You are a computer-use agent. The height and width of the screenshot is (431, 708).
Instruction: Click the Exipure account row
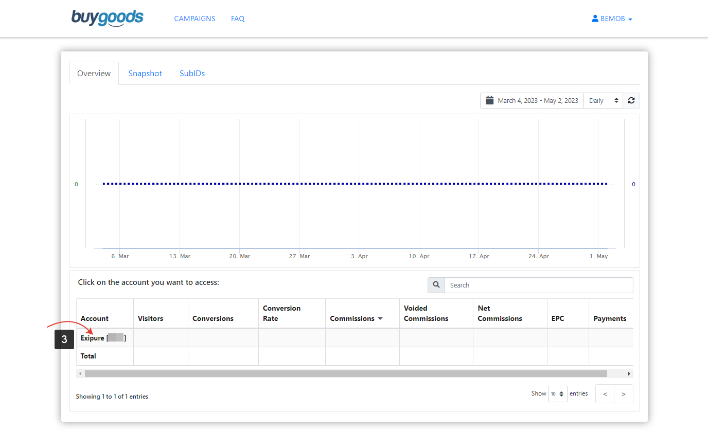coord(102,338)
